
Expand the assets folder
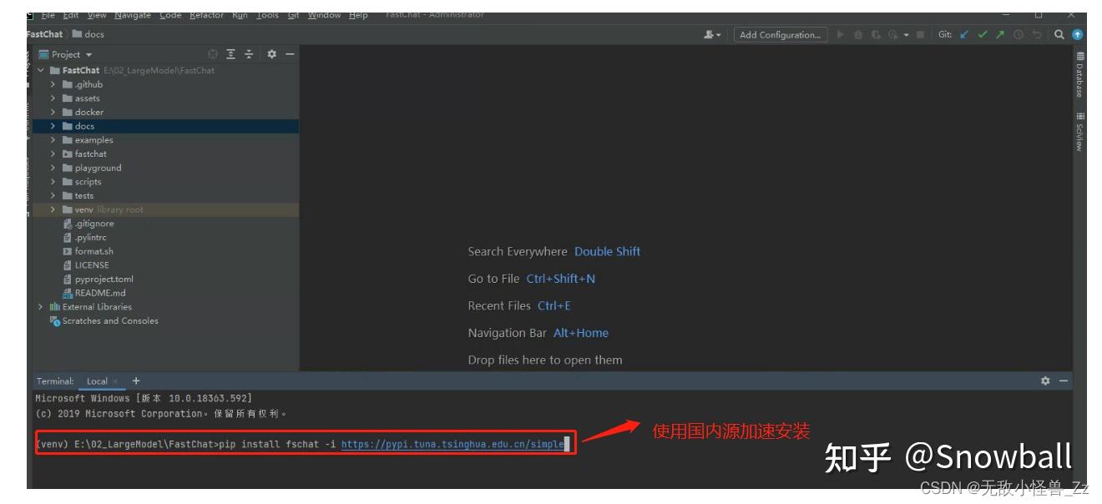tap(53, 98)
